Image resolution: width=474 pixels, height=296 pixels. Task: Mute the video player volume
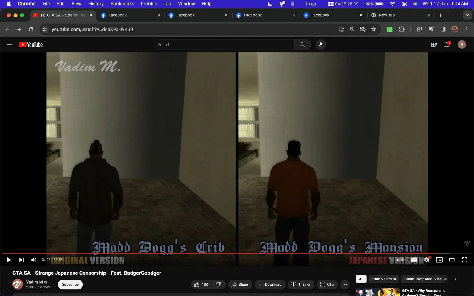click(x=34, y=260)
